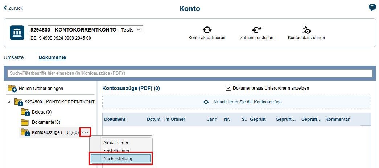The image size is (379, 168).
Task: Toggle Dokumente aus Unterordnern anzeigen checkbox
Action: (x=228, y=88)
